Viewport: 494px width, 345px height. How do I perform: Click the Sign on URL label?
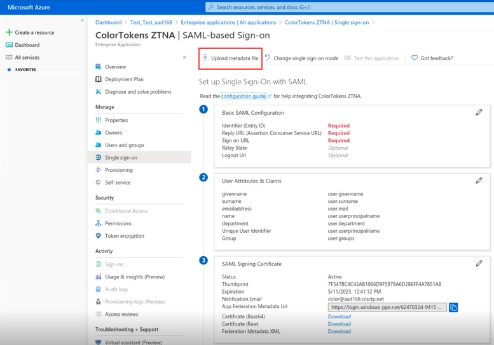(235, 140)
